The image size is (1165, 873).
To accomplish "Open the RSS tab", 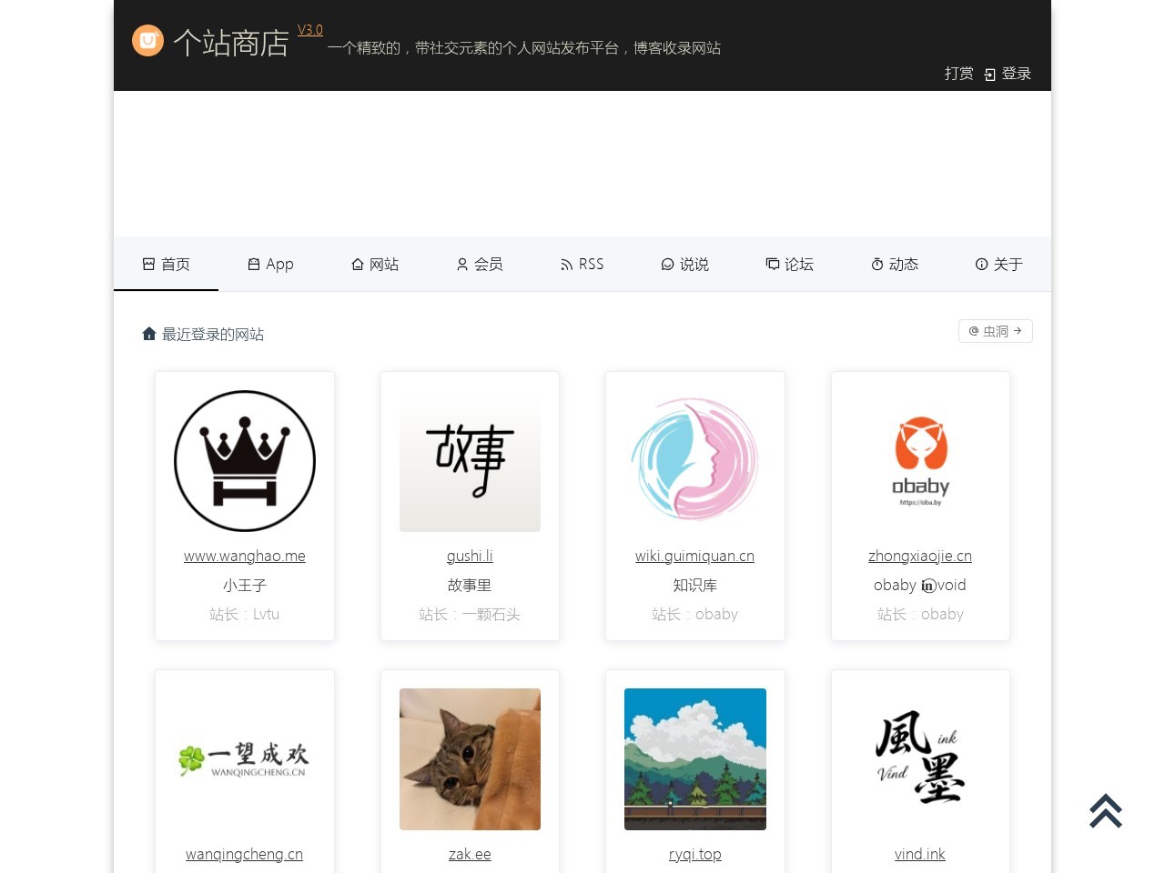I will pos(582,264).
